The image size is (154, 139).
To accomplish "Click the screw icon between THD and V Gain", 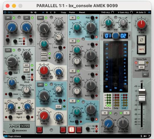I will 116,17.
